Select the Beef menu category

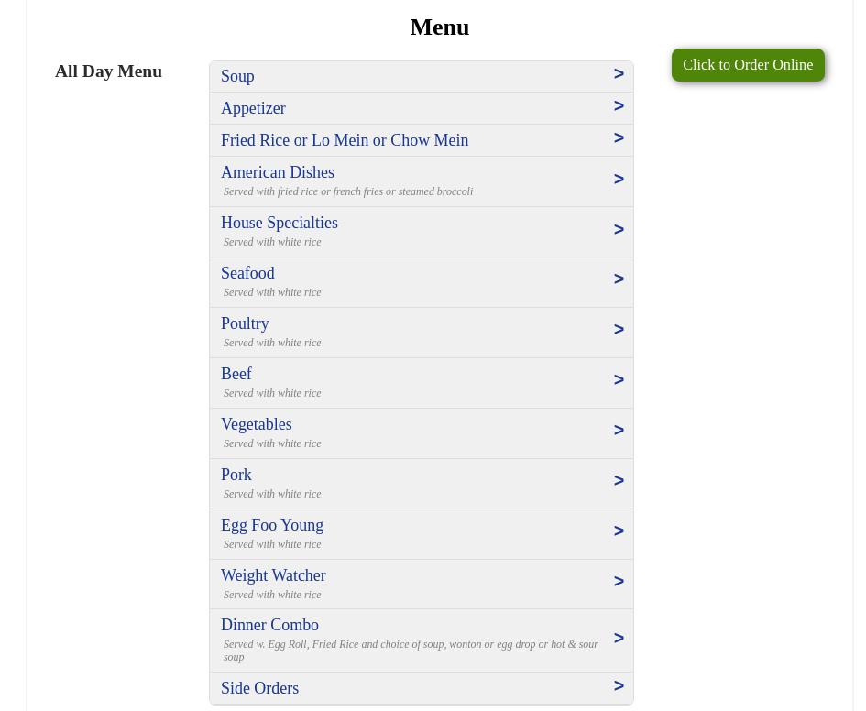236,374
